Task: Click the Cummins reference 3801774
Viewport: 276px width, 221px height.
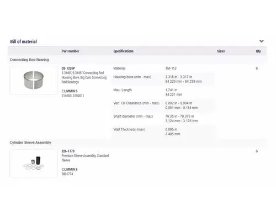Action: (x=67, y=174)
